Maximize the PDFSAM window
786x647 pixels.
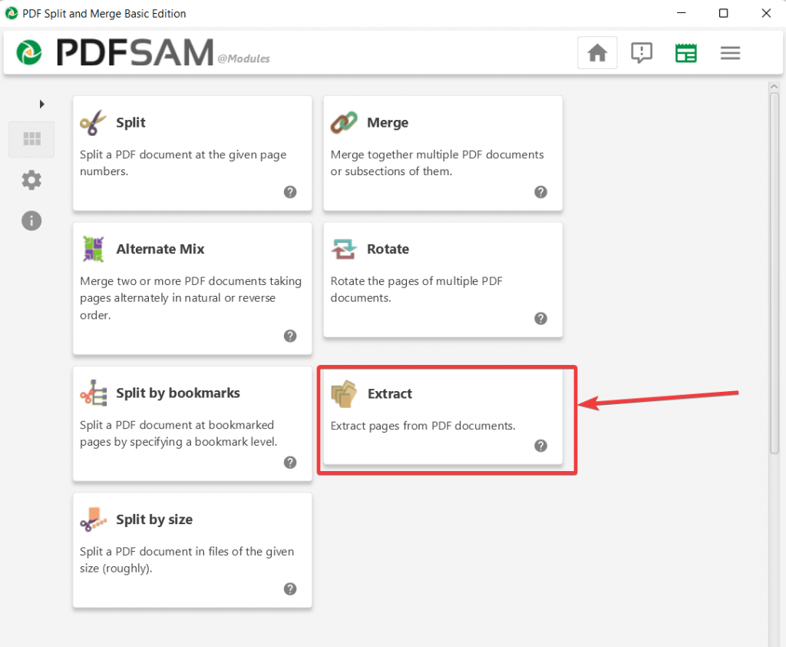(723, 13)
